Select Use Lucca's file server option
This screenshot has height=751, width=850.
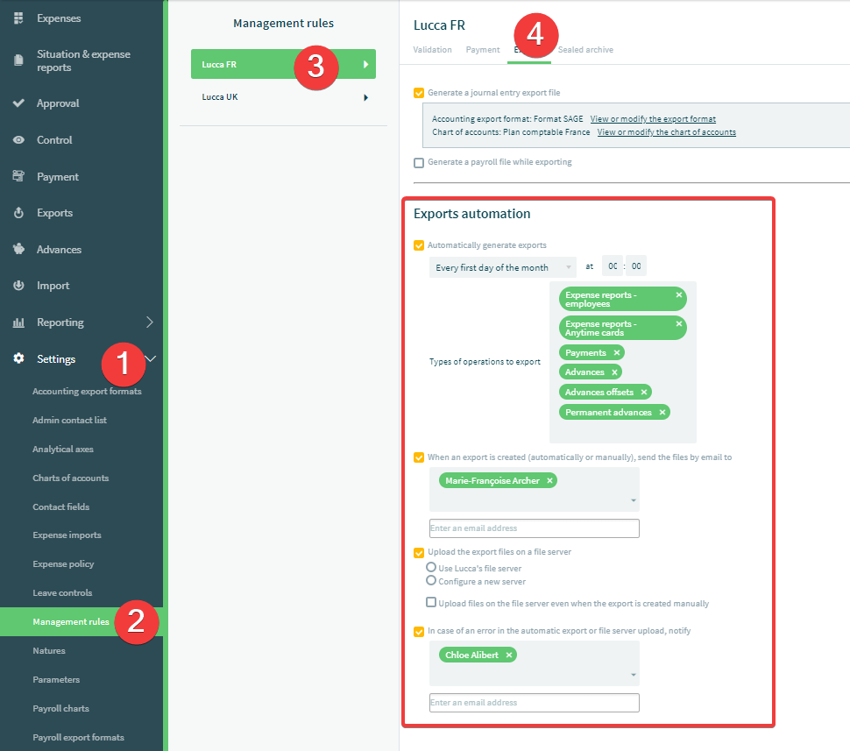(x=431, y=567)
